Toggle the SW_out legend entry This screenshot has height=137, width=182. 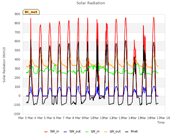72,131
